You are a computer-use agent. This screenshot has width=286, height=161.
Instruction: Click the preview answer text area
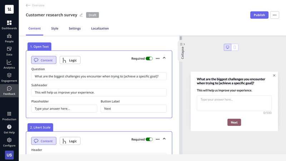234,103
